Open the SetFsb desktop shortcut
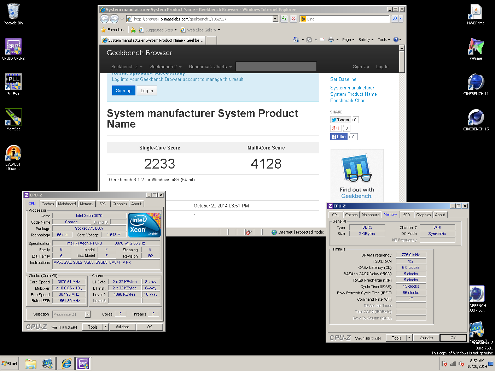This screenshot has height=371, width=495. click(x=13, y=85)
